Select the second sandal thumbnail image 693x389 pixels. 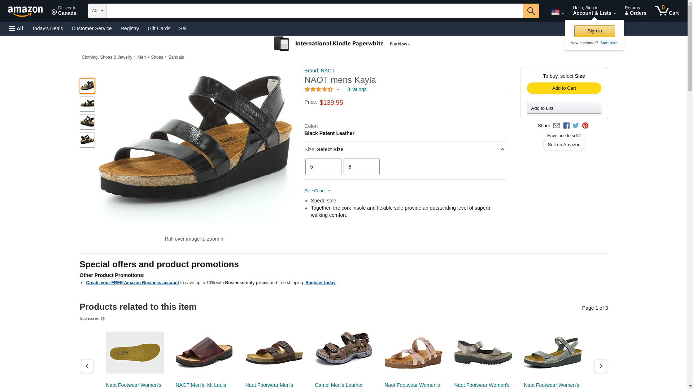[87, 104]
